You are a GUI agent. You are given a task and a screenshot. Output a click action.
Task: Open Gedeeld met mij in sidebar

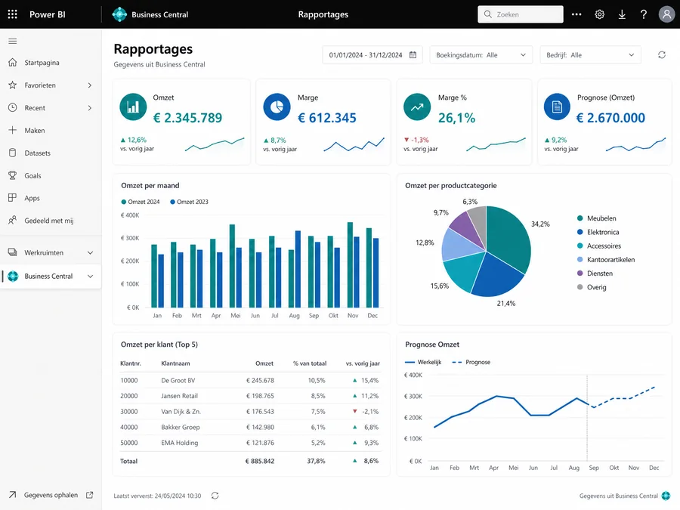pyautogui.click(x=51, y=221)
